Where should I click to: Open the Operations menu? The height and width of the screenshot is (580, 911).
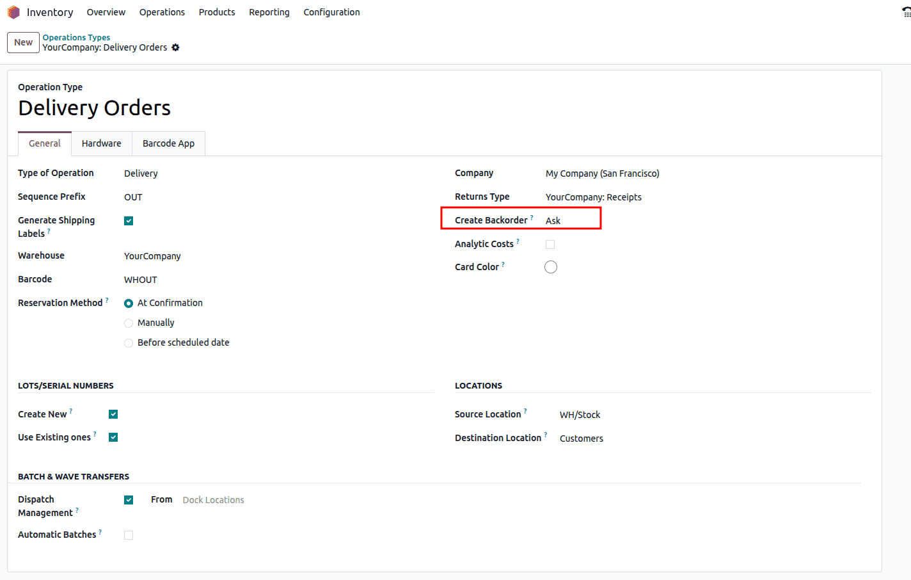coord(162,12)
